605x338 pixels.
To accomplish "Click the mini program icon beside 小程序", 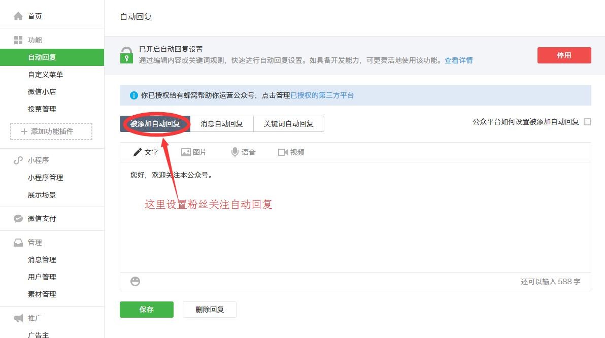I will tap(18, 160).
